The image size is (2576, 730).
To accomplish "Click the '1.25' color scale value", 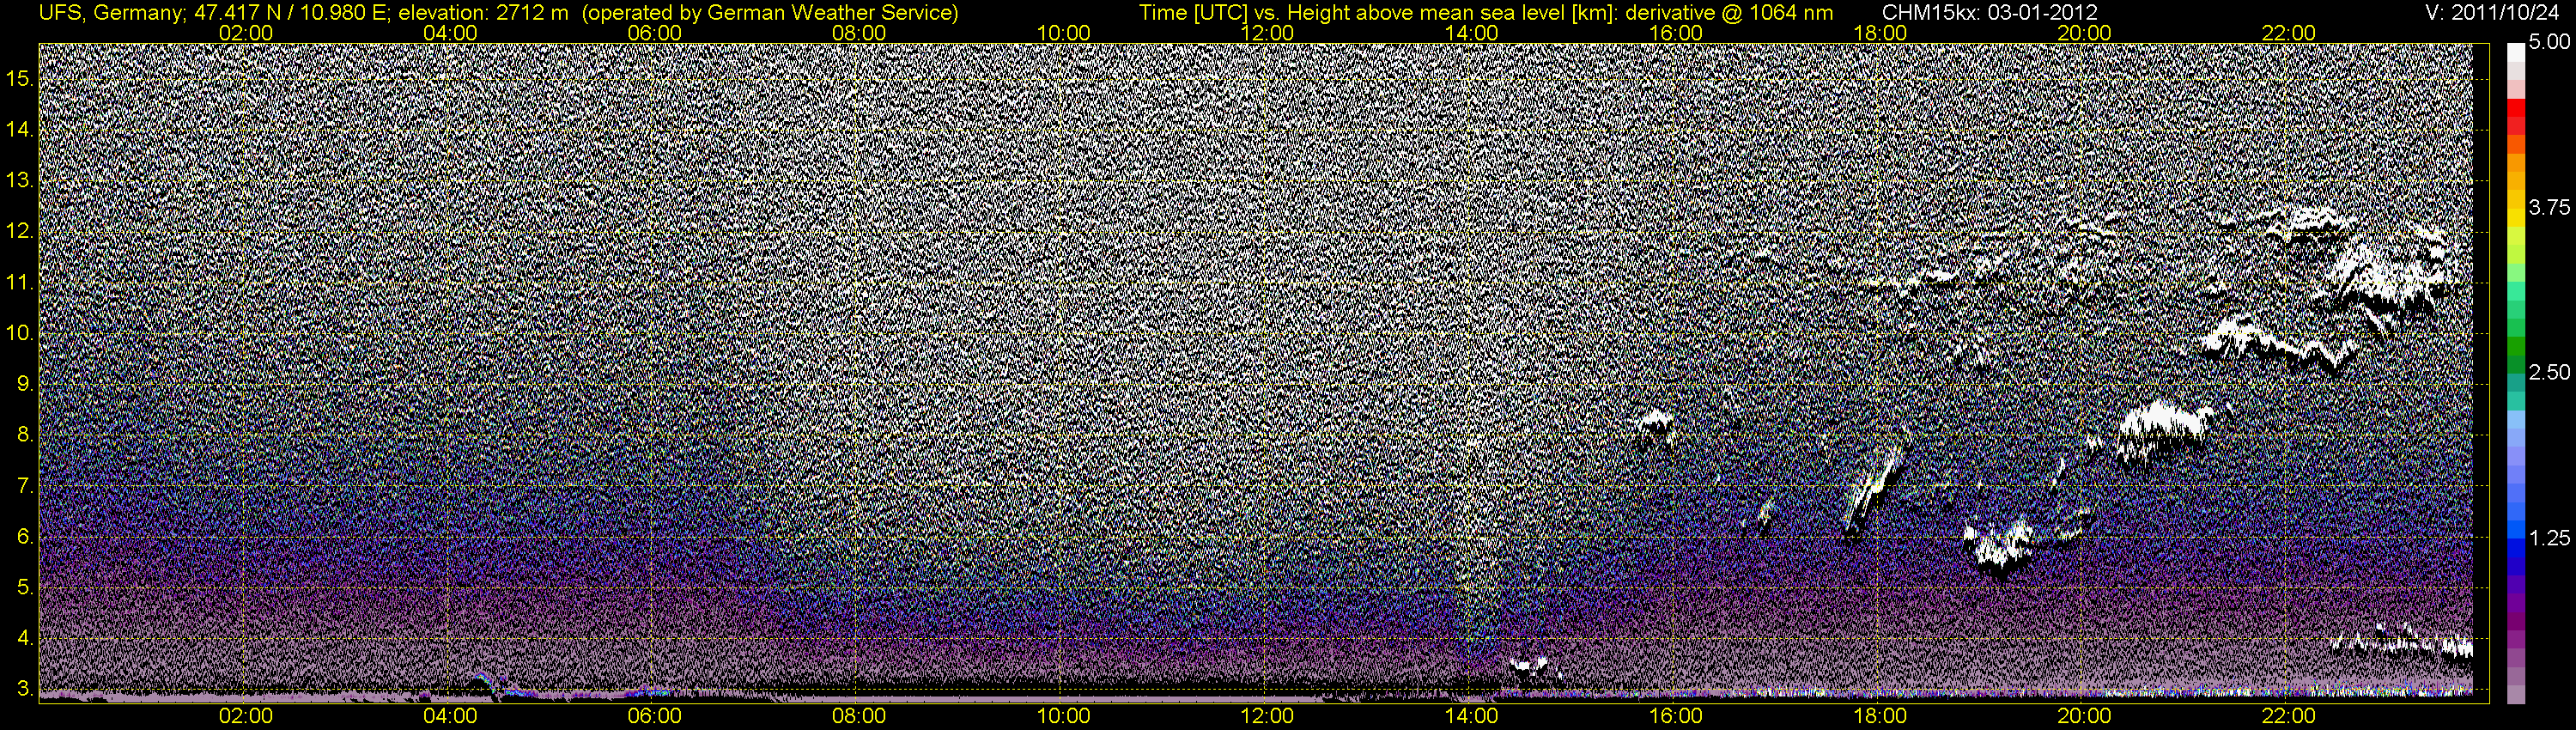I will [x=2549, y=538].
